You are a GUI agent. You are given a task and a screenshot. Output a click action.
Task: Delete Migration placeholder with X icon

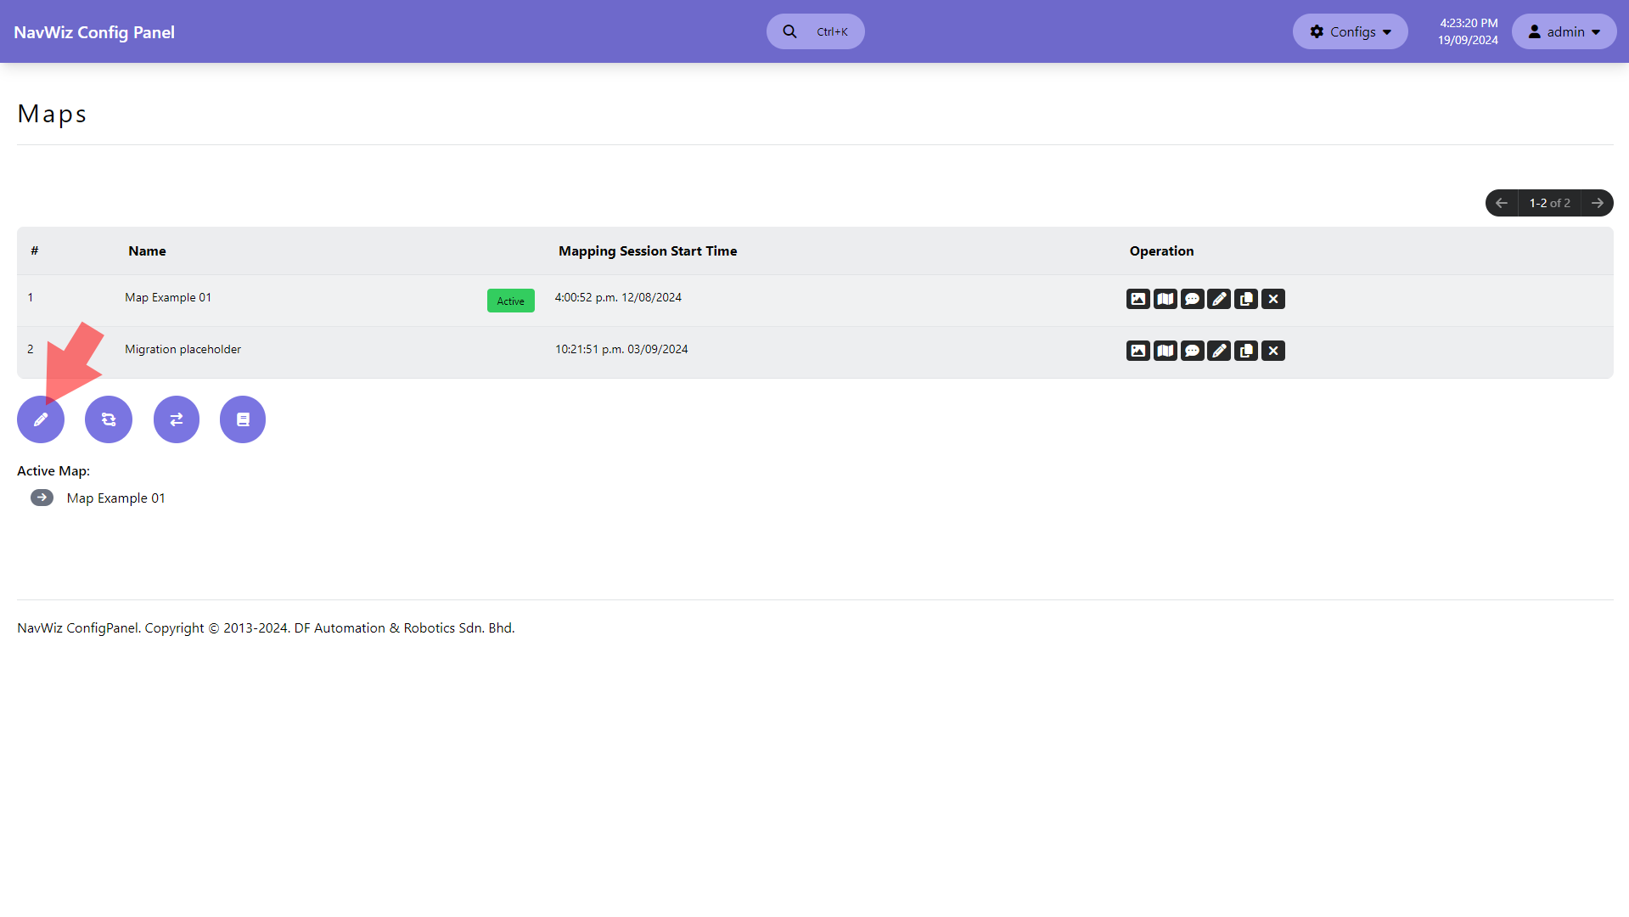(x=1273, y=351)
